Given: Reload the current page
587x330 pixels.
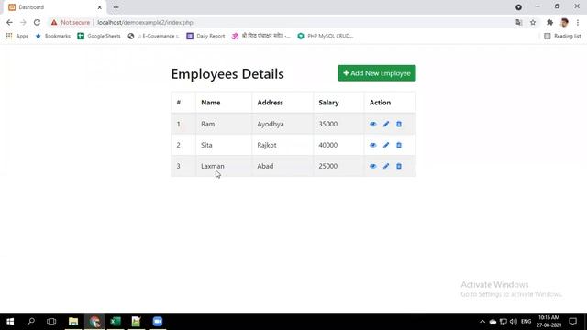Looking at the screenshot, I should pyautogui.click(x=37, y=22).
